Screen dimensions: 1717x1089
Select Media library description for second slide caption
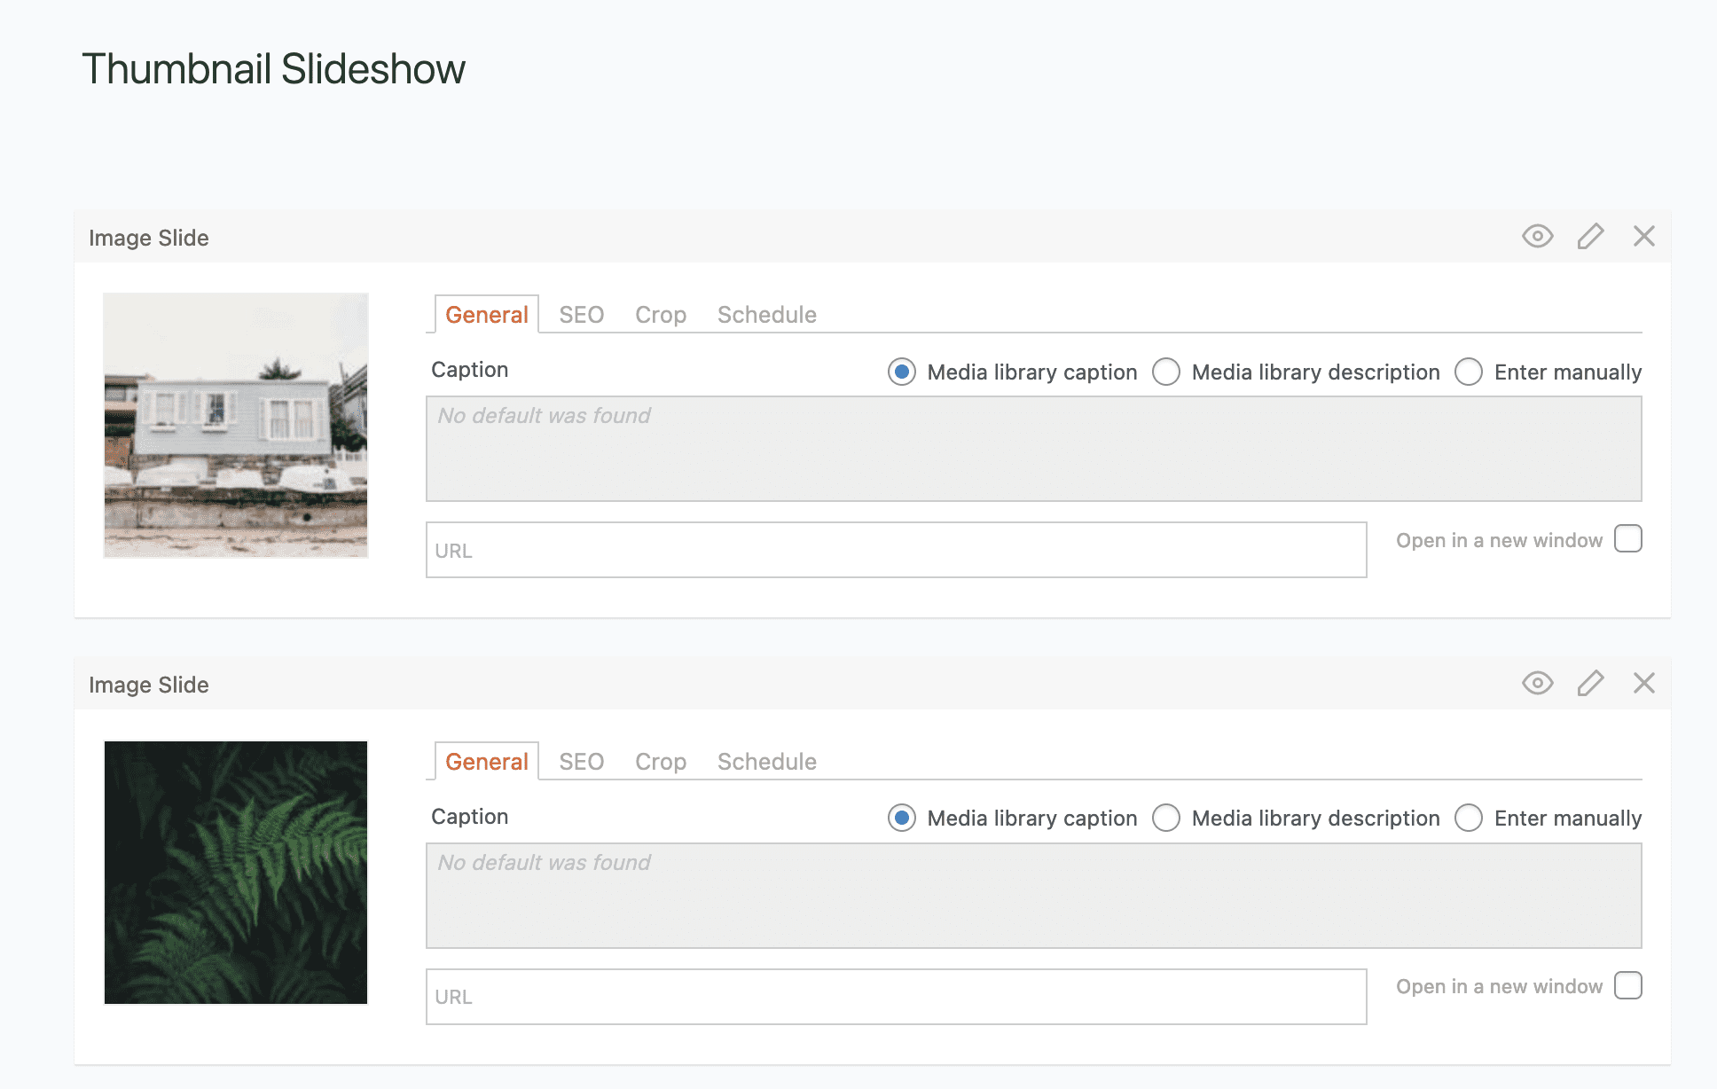pyautogui.click(x=1167, y=819)
